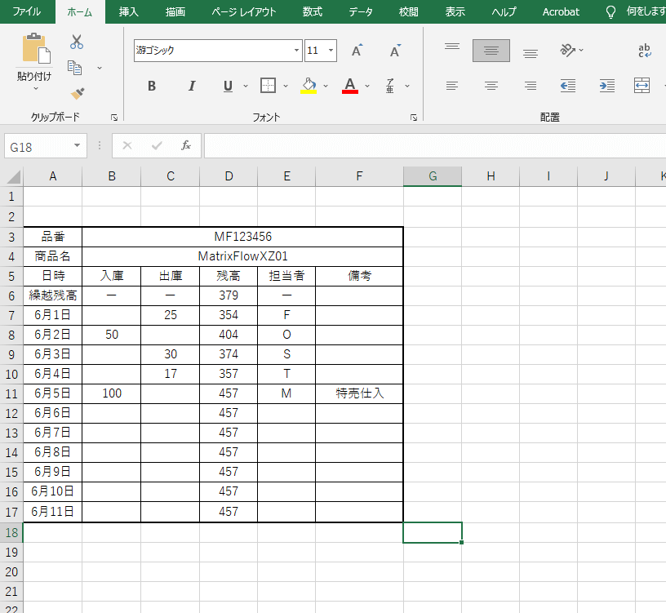666x613 pixels.
Task: Toggle Bold formatting
Action: tap(152, 86)
